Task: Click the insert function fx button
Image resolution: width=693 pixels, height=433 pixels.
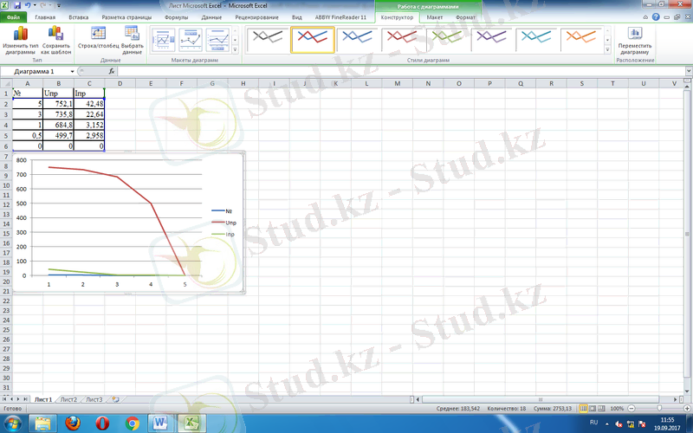Action: [112, 72]
